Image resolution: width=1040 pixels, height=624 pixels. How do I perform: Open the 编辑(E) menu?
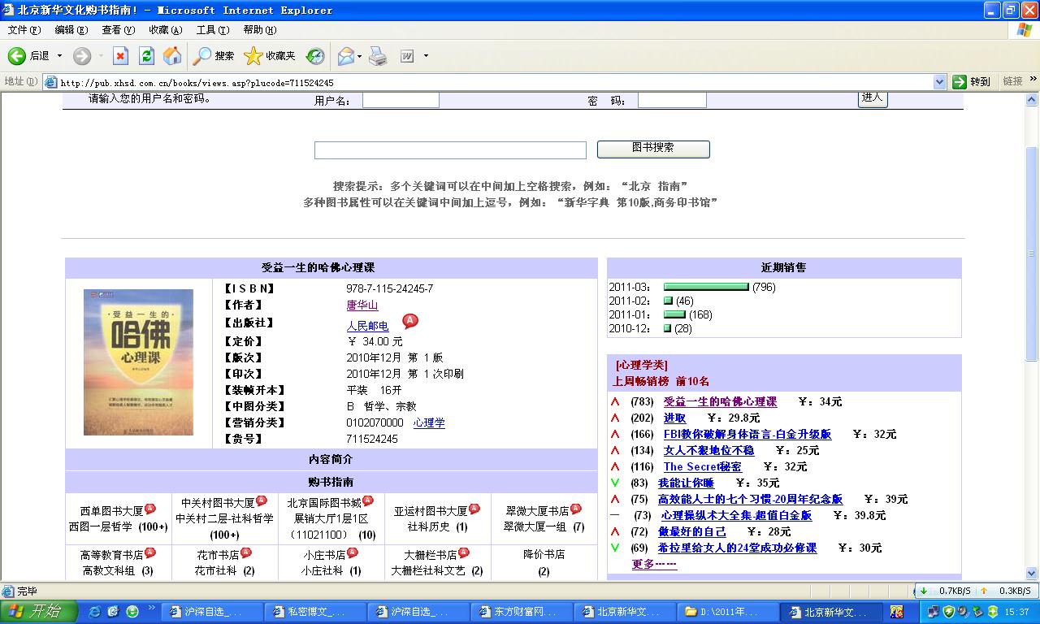pyautogui.click(x=71, y=30)
